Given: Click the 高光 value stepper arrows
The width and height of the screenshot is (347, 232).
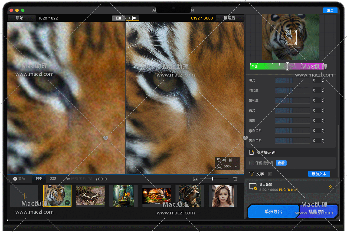Looking at the screenshot, I should pyautogui.click(x=323, y=110).
